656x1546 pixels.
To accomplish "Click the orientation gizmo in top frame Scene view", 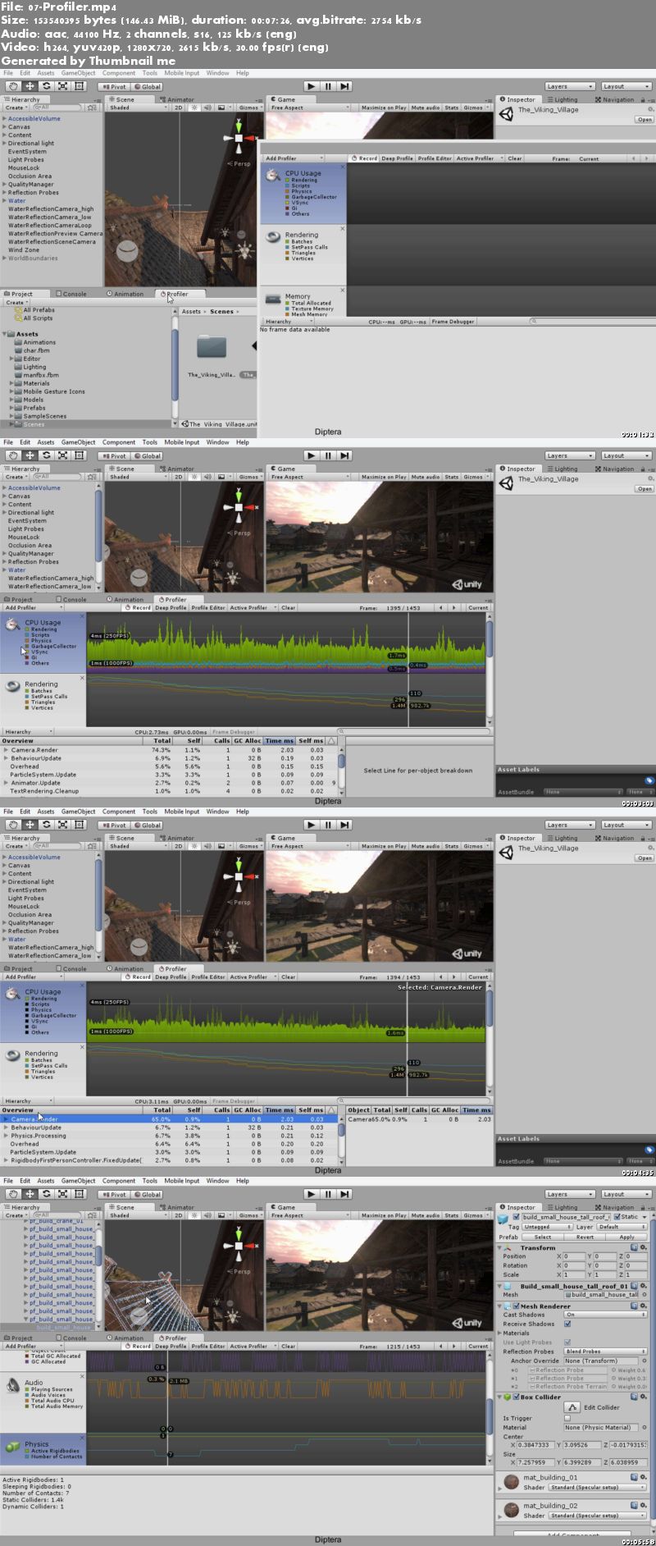I will click(239, 138).
